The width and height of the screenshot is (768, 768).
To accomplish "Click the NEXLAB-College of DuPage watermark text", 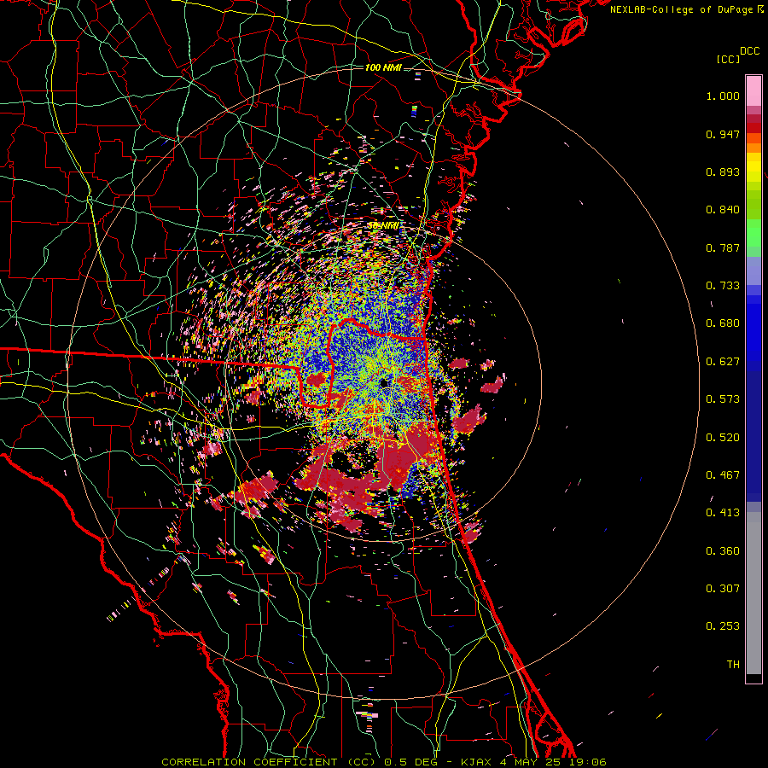I will 683,9.
